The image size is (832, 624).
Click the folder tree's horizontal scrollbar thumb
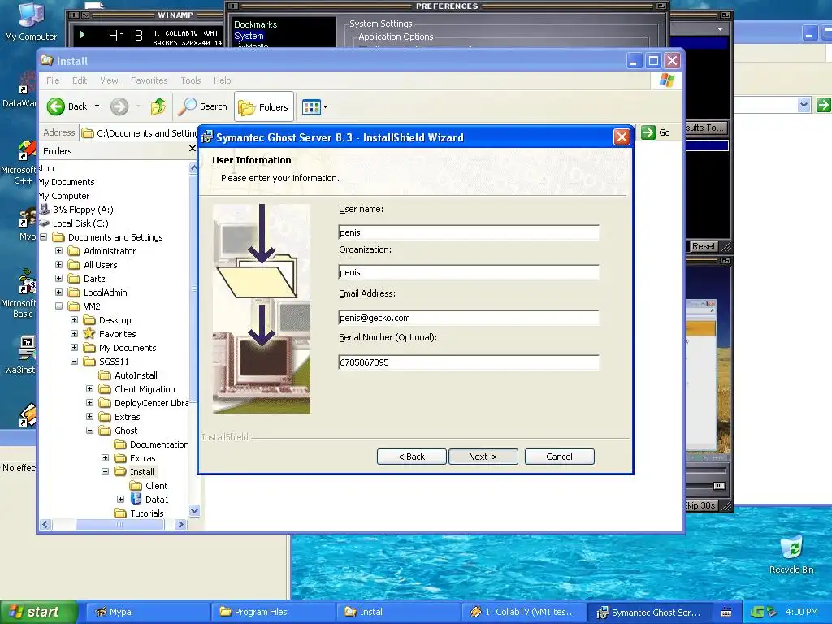pos(119,525)
